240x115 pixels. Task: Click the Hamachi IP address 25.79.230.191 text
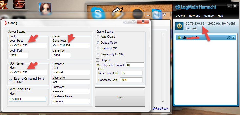coord(196,24)
